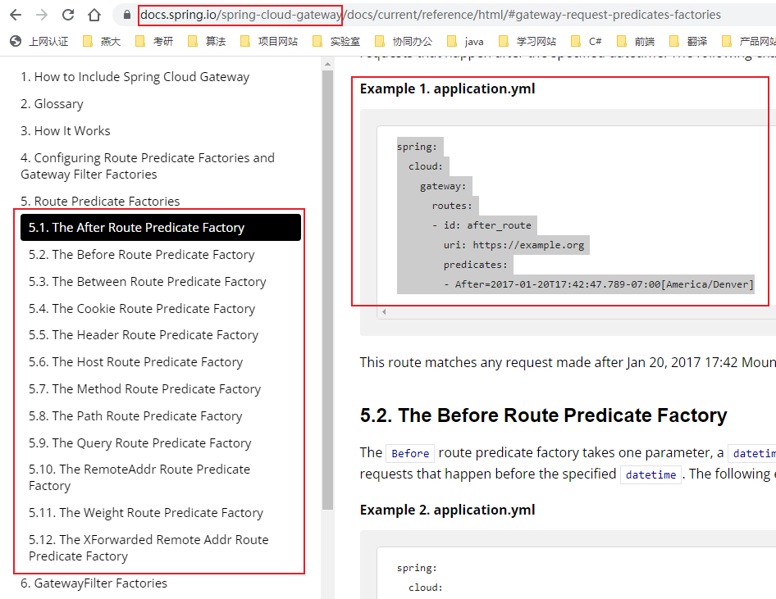Open the 翻译 bookmark folder

pyautogui.click(x=688, y=42)
